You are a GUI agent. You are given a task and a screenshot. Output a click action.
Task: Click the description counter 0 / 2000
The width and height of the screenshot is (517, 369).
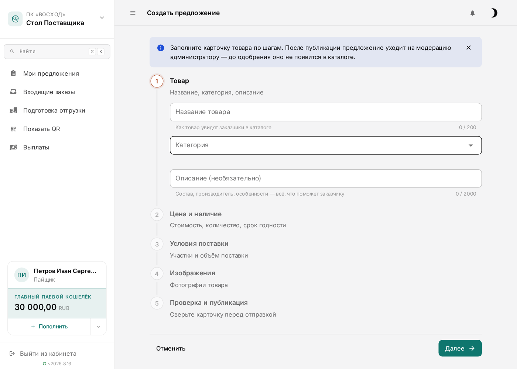pos(466,194)
